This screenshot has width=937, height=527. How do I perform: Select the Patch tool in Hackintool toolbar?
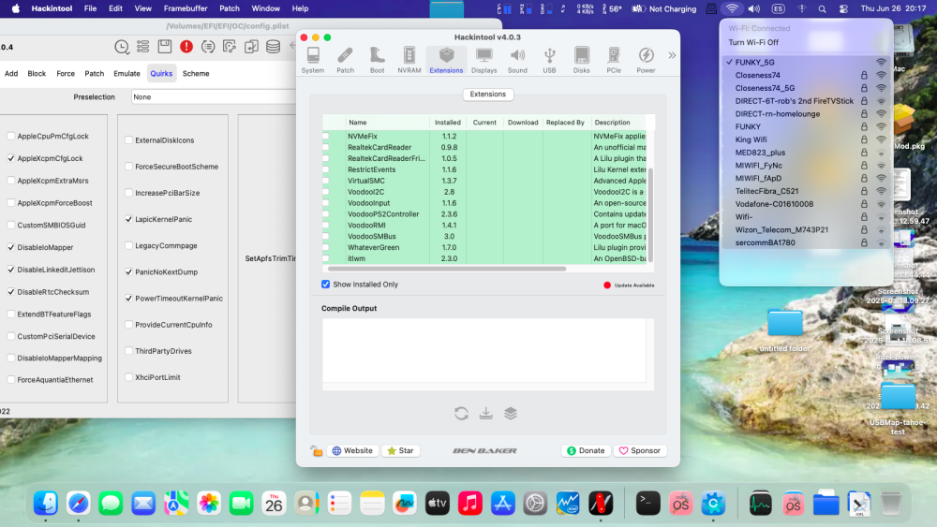345,60
